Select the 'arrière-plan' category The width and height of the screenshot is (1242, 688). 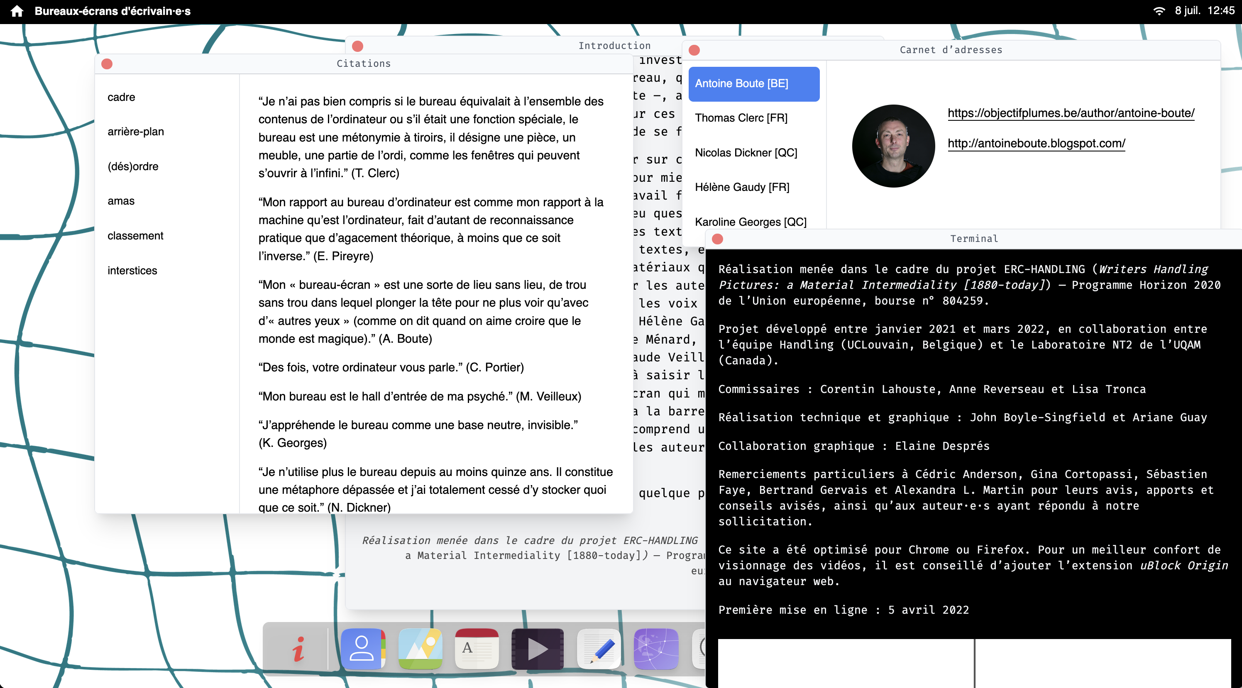coord(136,132)
